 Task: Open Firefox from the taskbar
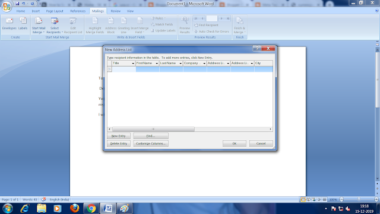click(x=74, y=209)
